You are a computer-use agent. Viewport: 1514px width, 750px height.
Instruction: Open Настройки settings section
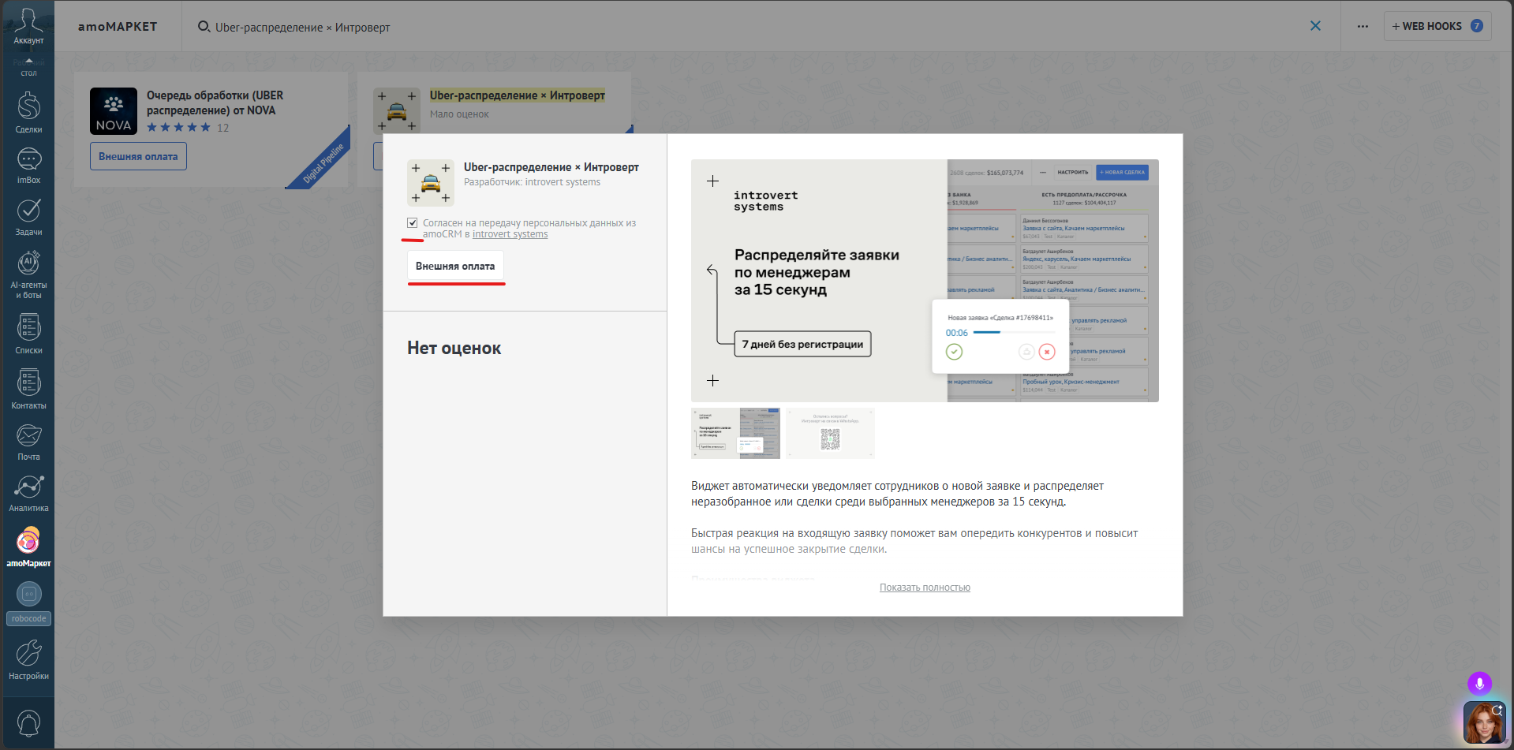click(28, 660)
